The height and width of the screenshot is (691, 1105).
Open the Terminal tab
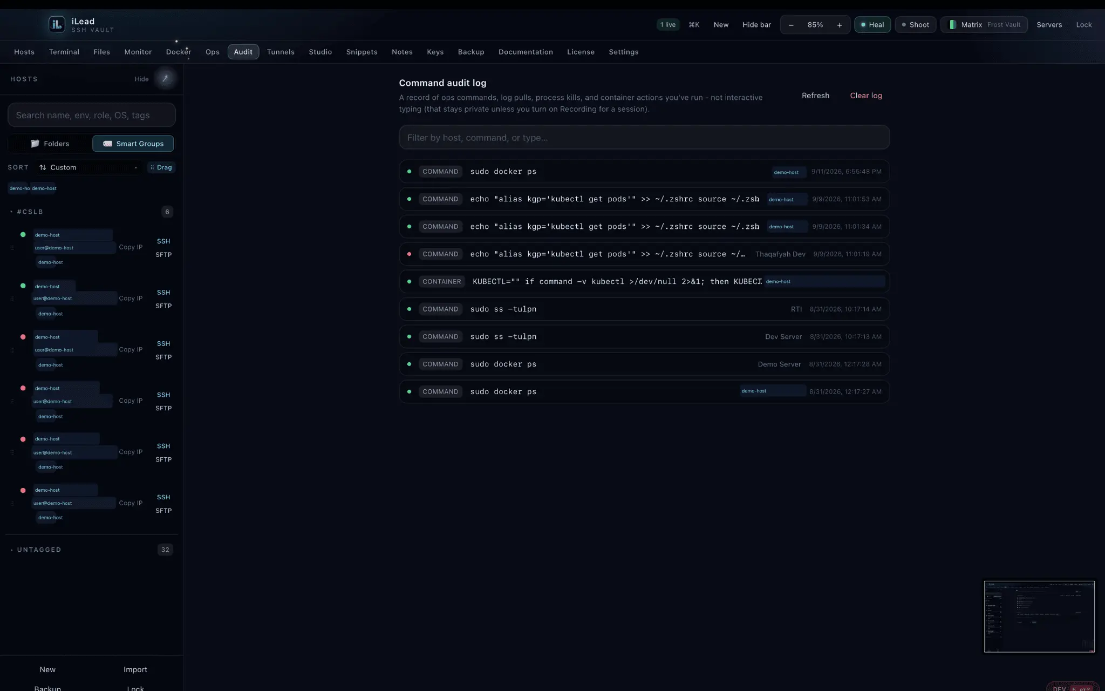pyautogui.click(x=64, y=52)
